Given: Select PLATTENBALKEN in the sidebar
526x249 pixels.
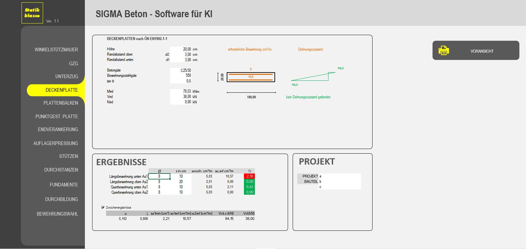Looking at the screenshot, I should (x=61, y=103).
